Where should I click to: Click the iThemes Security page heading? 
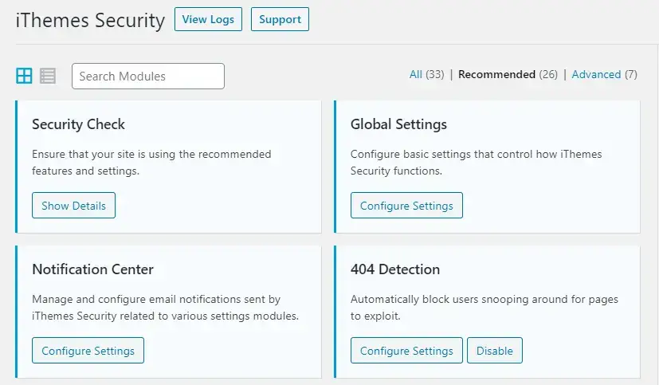90,20
